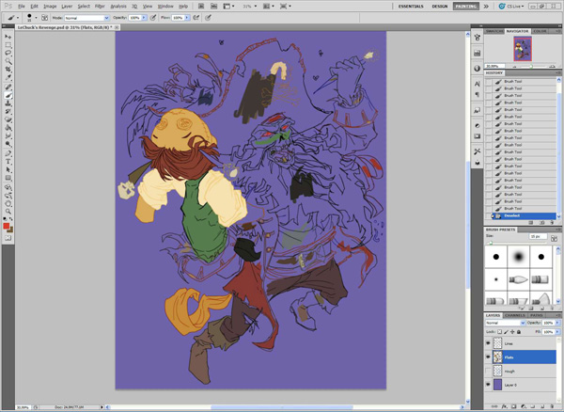Open the layer blend mode dropdown
Screen dimensions: 564x412
pos(505,324)
